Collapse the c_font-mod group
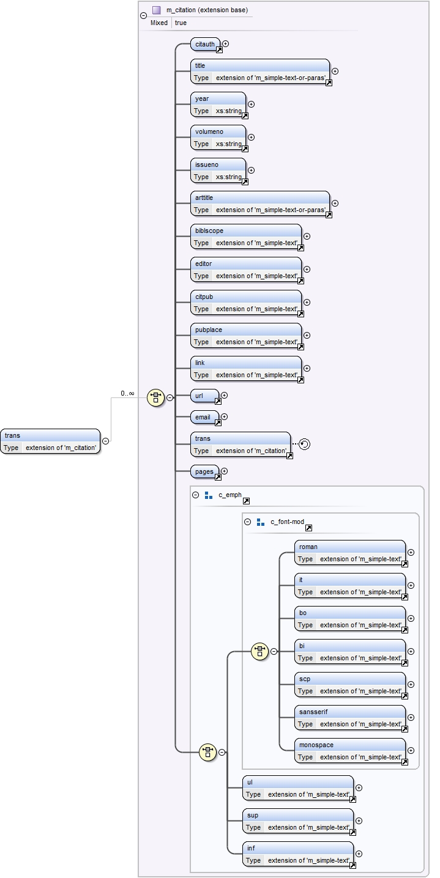Image resolution: width=440 pixels, height=878 pixels. coord(247,522)
